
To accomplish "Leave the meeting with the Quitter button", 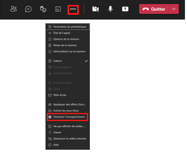I will coord(154,9).
